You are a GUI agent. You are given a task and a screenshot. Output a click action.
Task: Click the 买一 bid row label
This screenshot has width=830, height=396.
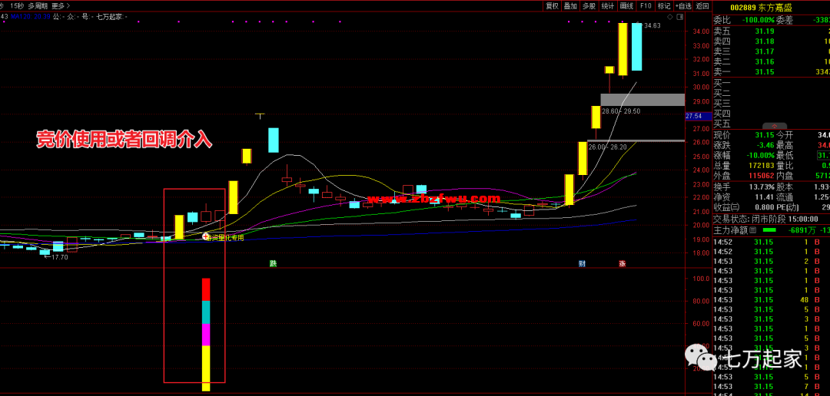point(722,83)
